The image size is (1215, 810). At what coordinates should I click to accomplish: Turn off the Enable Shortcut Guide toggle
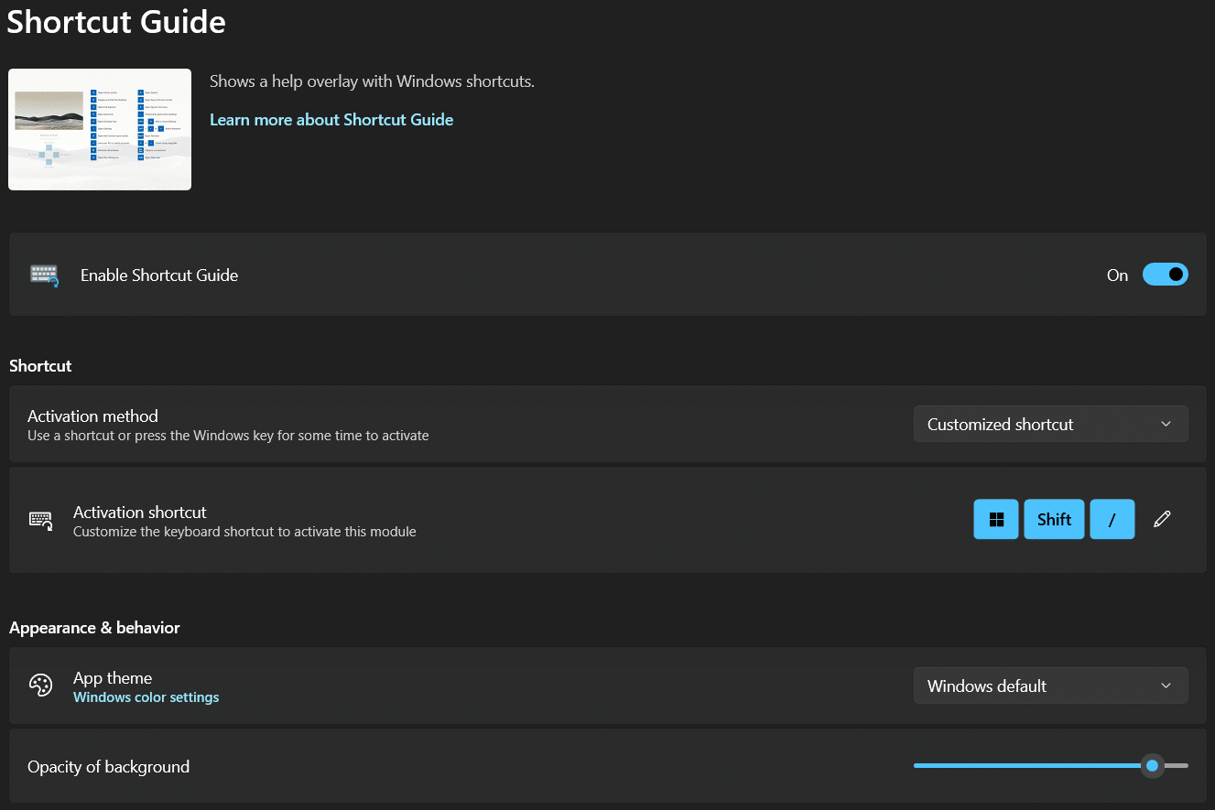coord(1165,275)
